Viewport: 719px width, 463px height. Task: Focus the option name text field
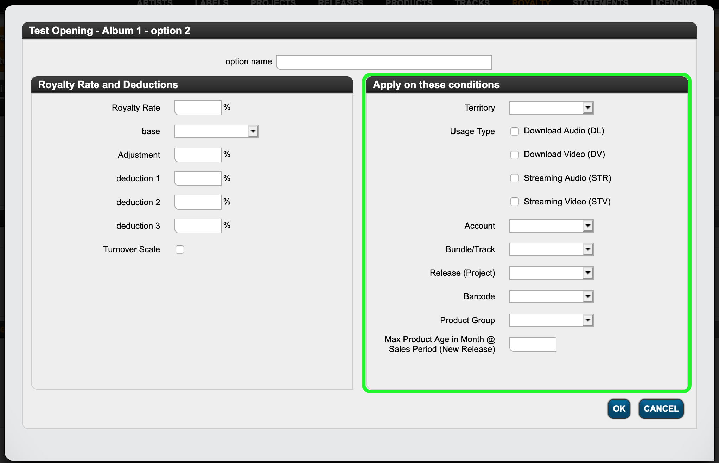pos(384,62)
